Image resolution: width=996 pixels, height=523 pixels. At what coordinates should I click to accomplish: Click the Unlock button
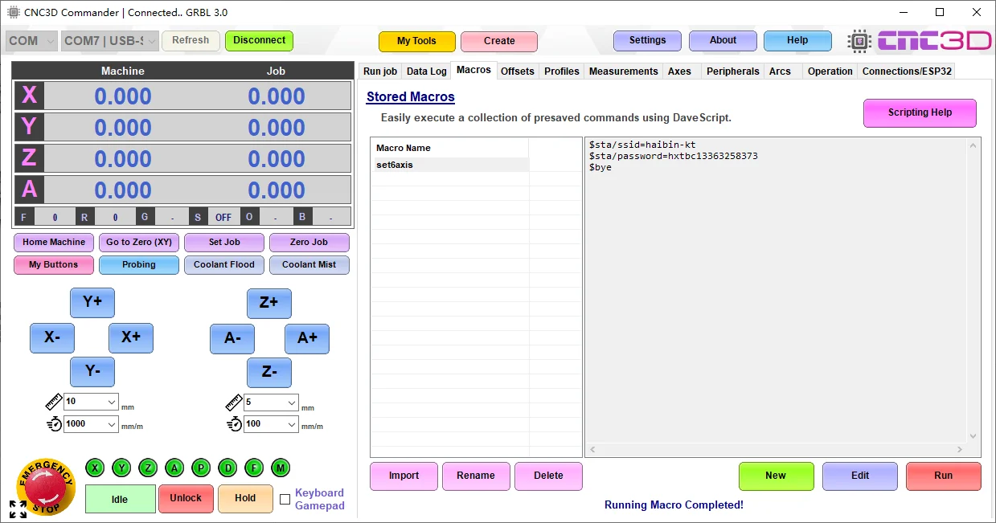186,498
